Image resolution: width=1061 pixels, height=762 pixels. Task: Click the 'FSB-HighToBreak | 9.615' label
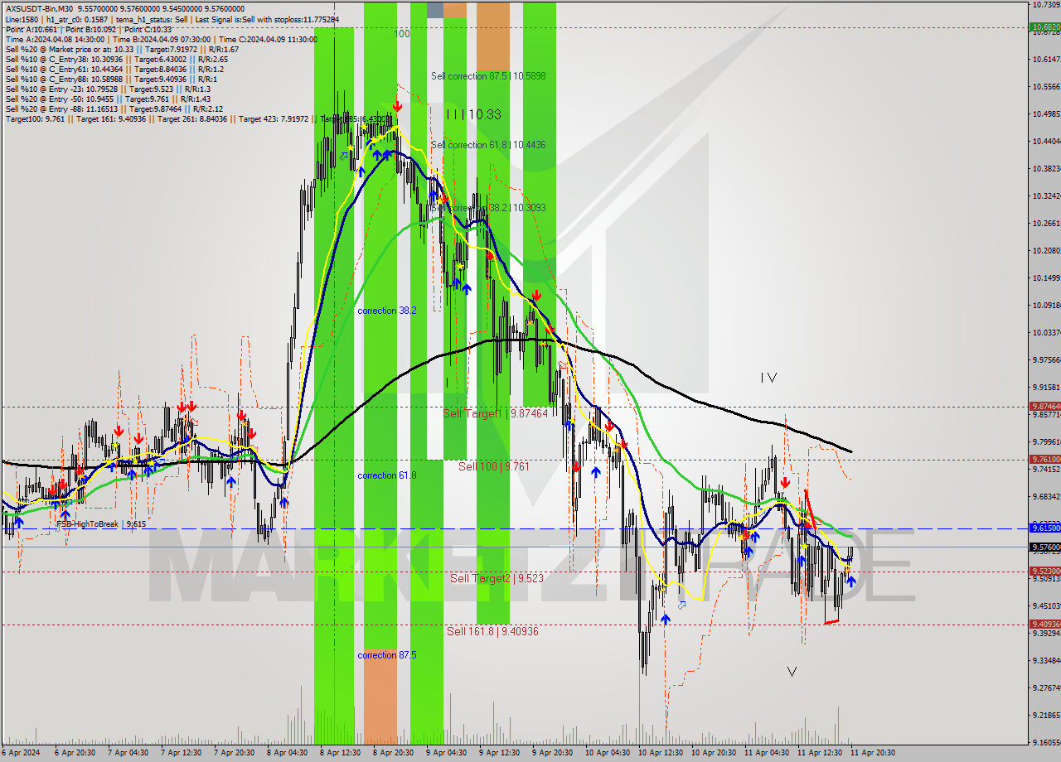(x=101, y=524)
